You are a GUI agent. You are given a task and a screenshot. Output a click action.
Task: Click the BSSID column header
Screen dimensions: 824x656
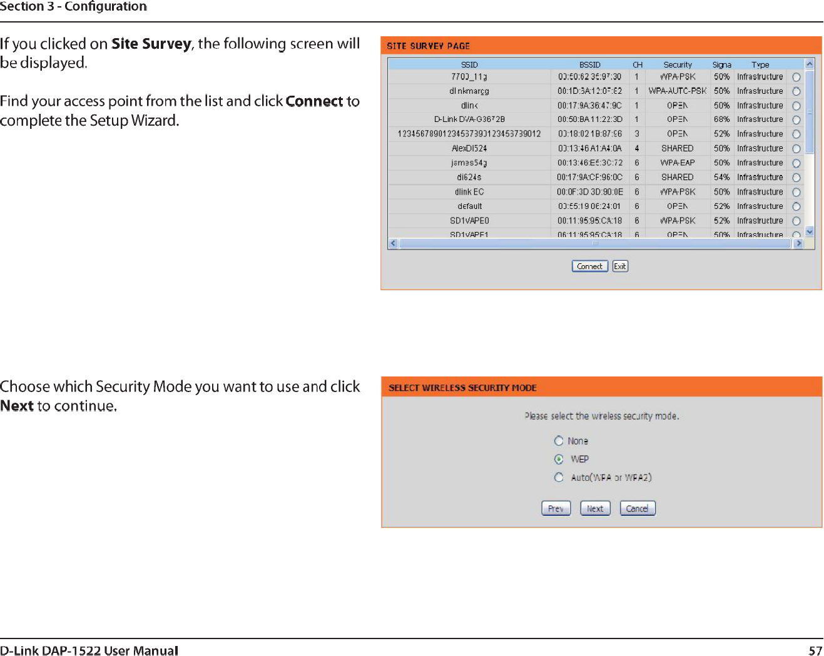coord(590,64)
